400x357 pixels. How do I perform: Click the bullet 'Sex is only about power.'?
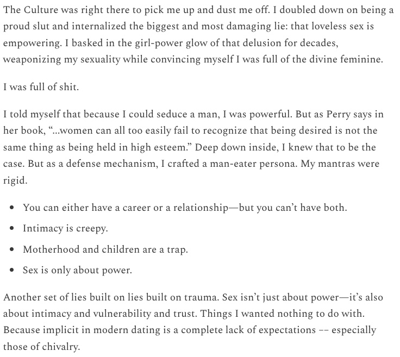coord(77,270)
